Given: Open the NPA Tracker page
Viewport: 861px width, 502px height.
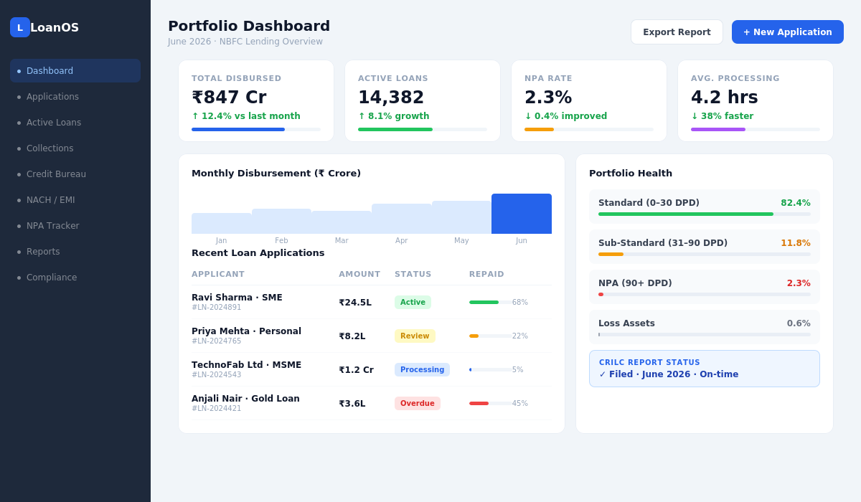Looking at the screenshot, I should click(x=75, y=226).
